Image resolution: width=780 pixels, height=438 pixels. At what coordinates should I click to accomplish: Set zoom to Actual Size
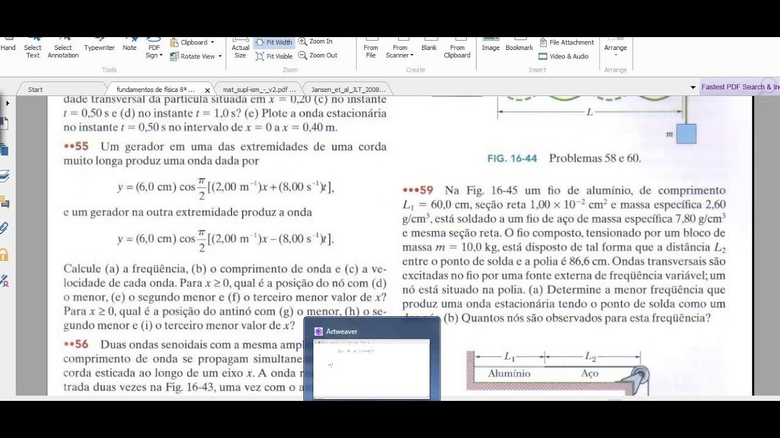[241, 47]
